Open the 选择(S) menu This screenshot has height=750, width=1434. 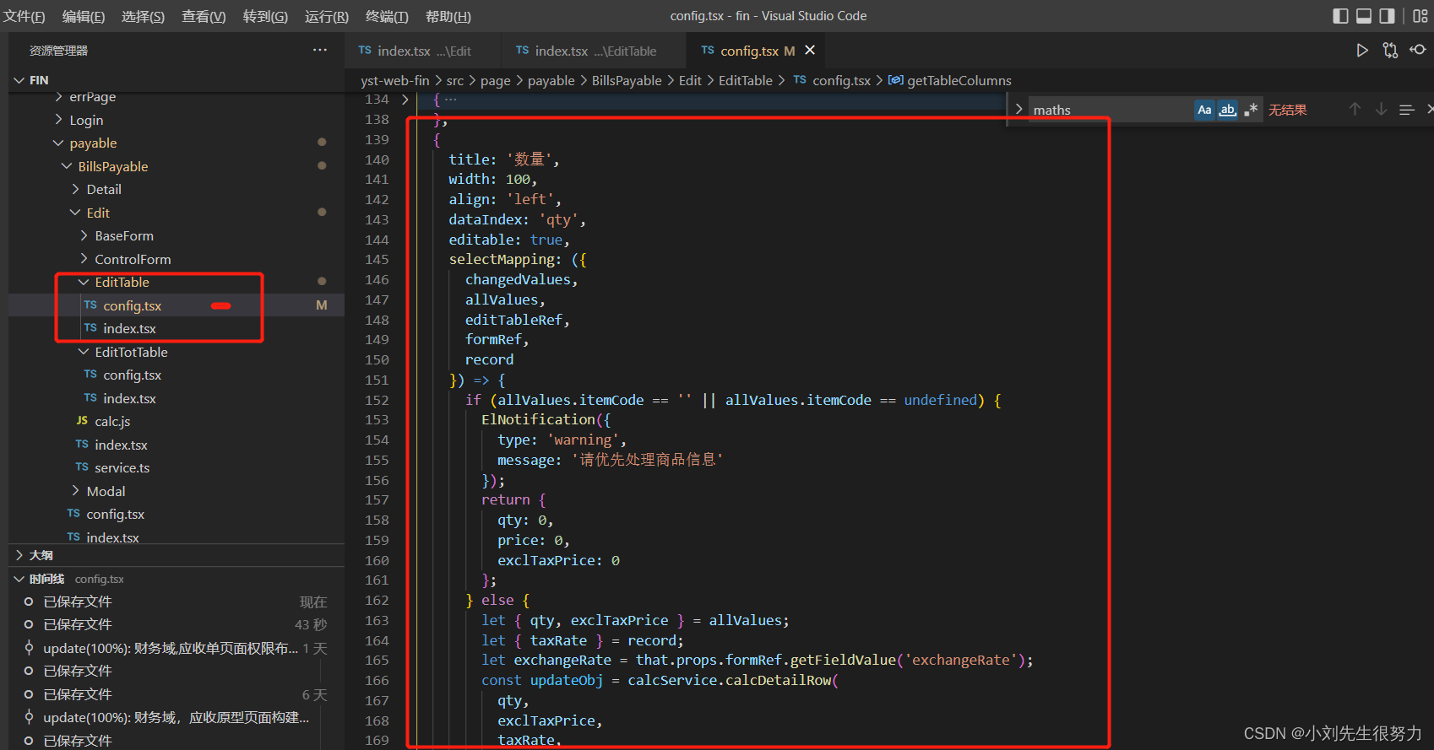pos(143,16)
